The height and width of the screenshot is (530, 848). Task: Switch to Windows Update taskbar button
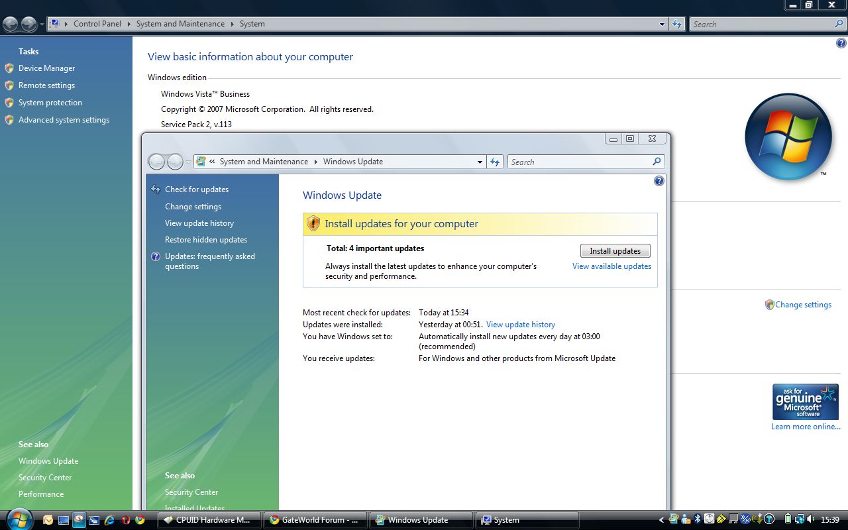421,520
